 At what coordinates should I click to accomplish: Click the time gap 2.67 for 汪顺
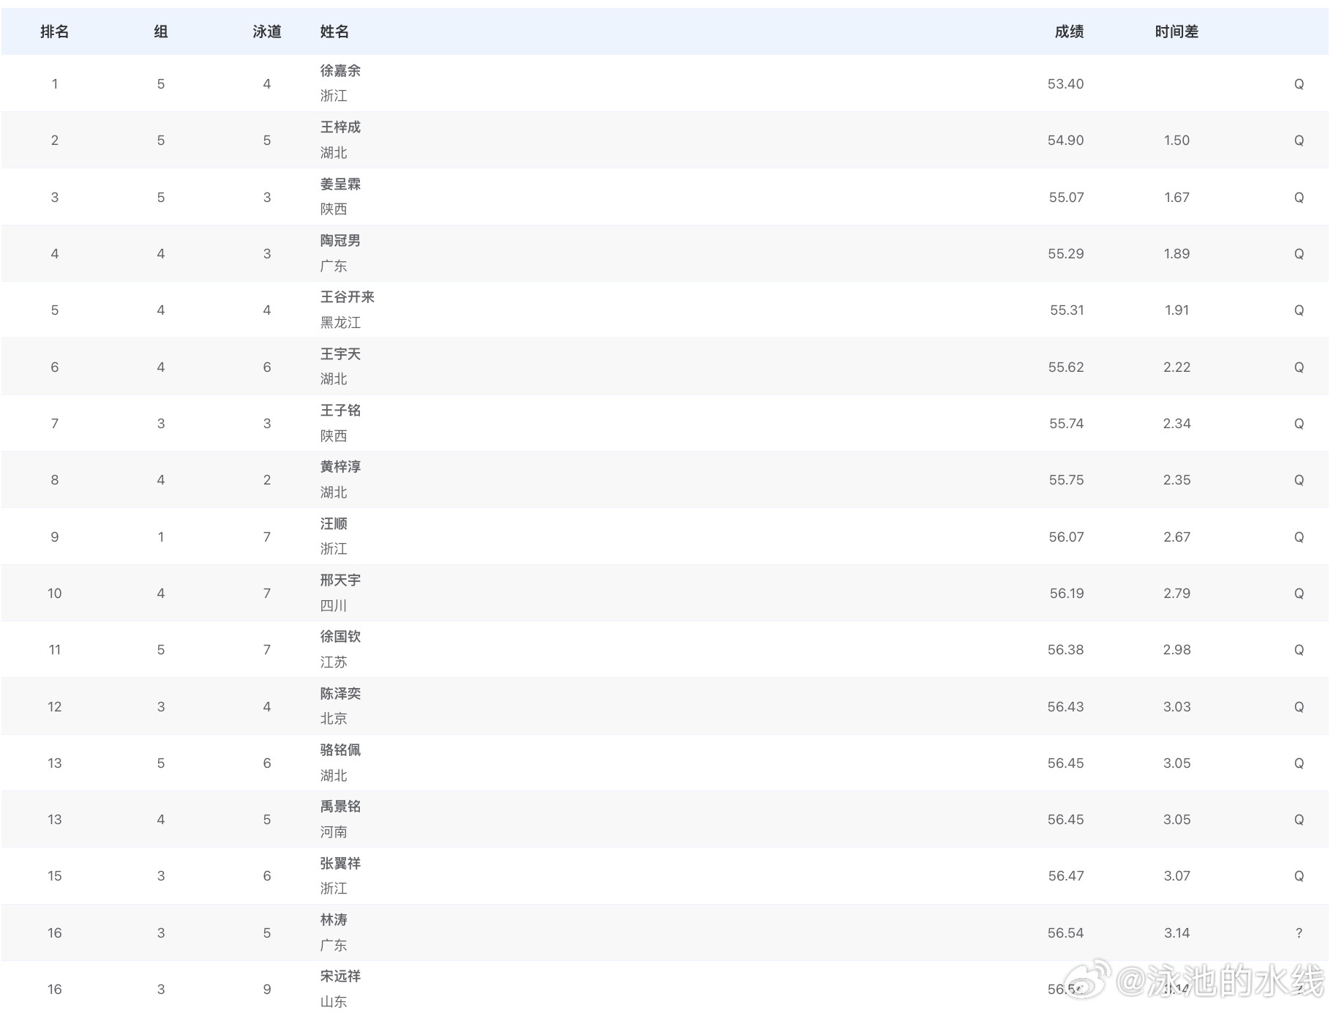[1176, 536]
